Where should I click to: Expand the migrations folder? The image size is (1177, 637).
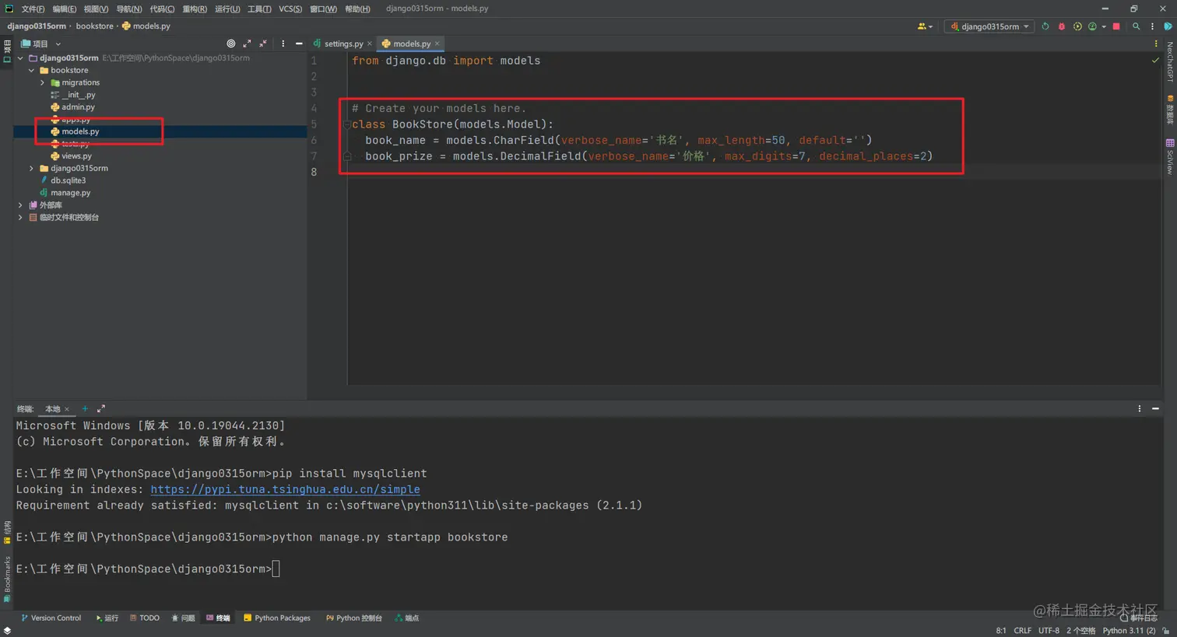tap(43, 82)
